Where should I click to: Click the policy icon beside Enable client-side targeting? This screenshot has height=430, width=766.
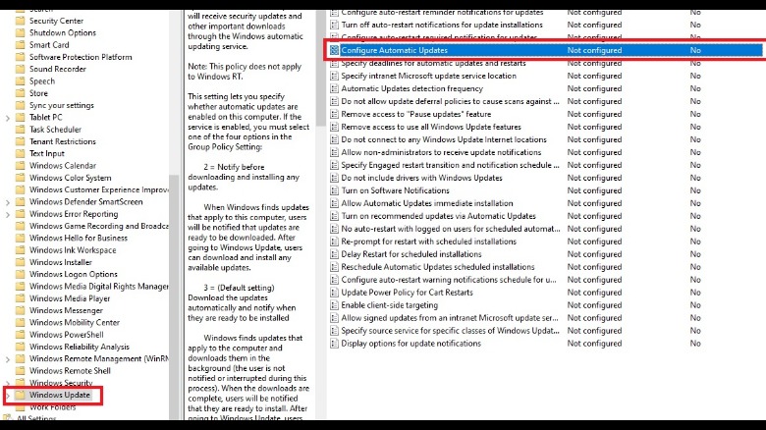click(x=334, y=305)
